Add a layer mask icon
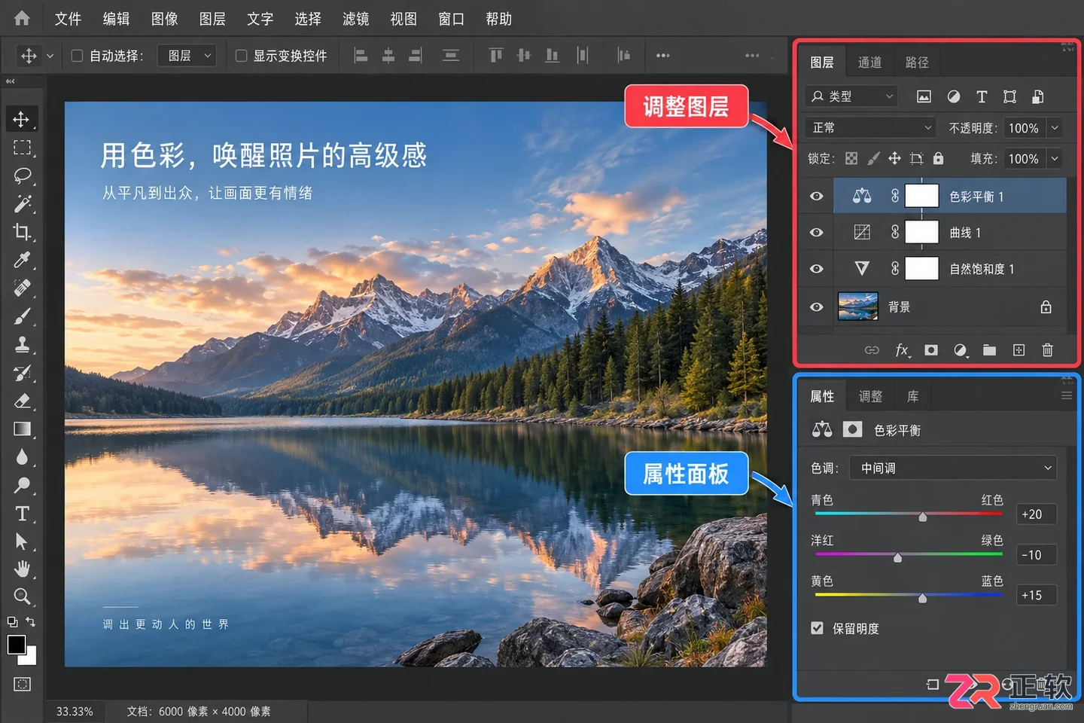 point(931,350)
